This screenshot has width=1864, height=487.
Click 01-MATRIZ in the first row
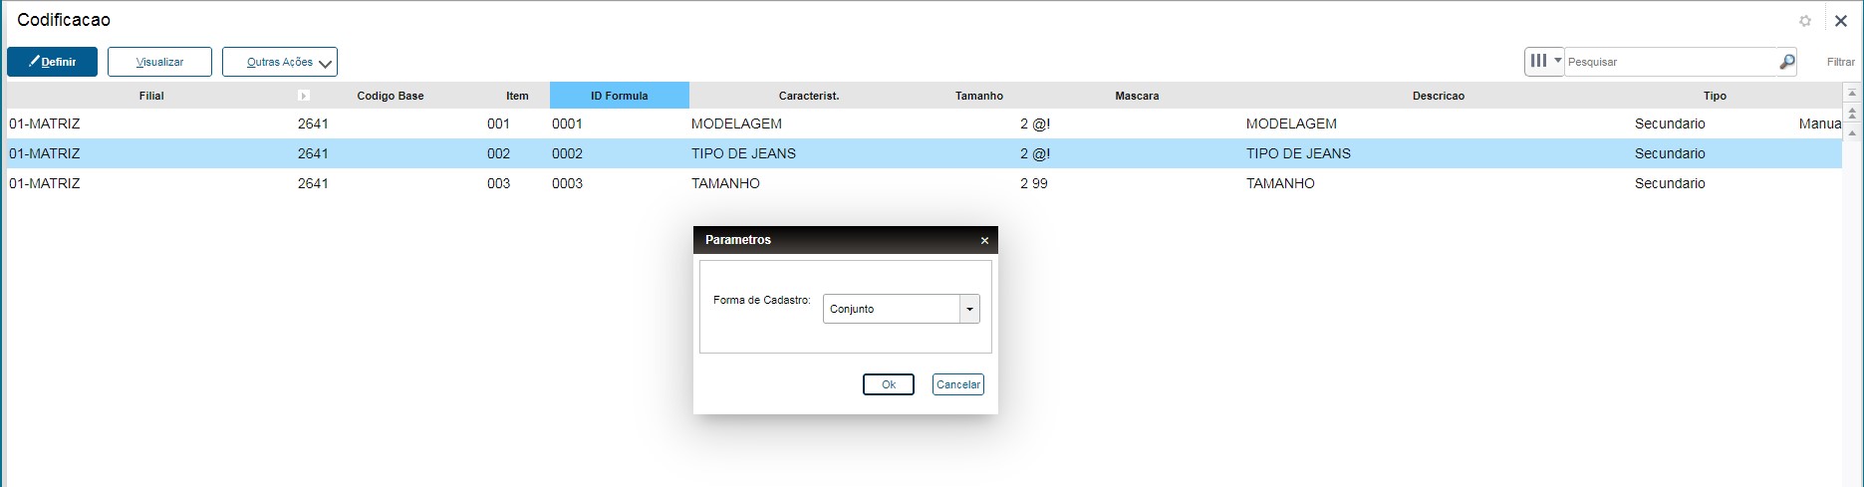(x=45, y=123)
